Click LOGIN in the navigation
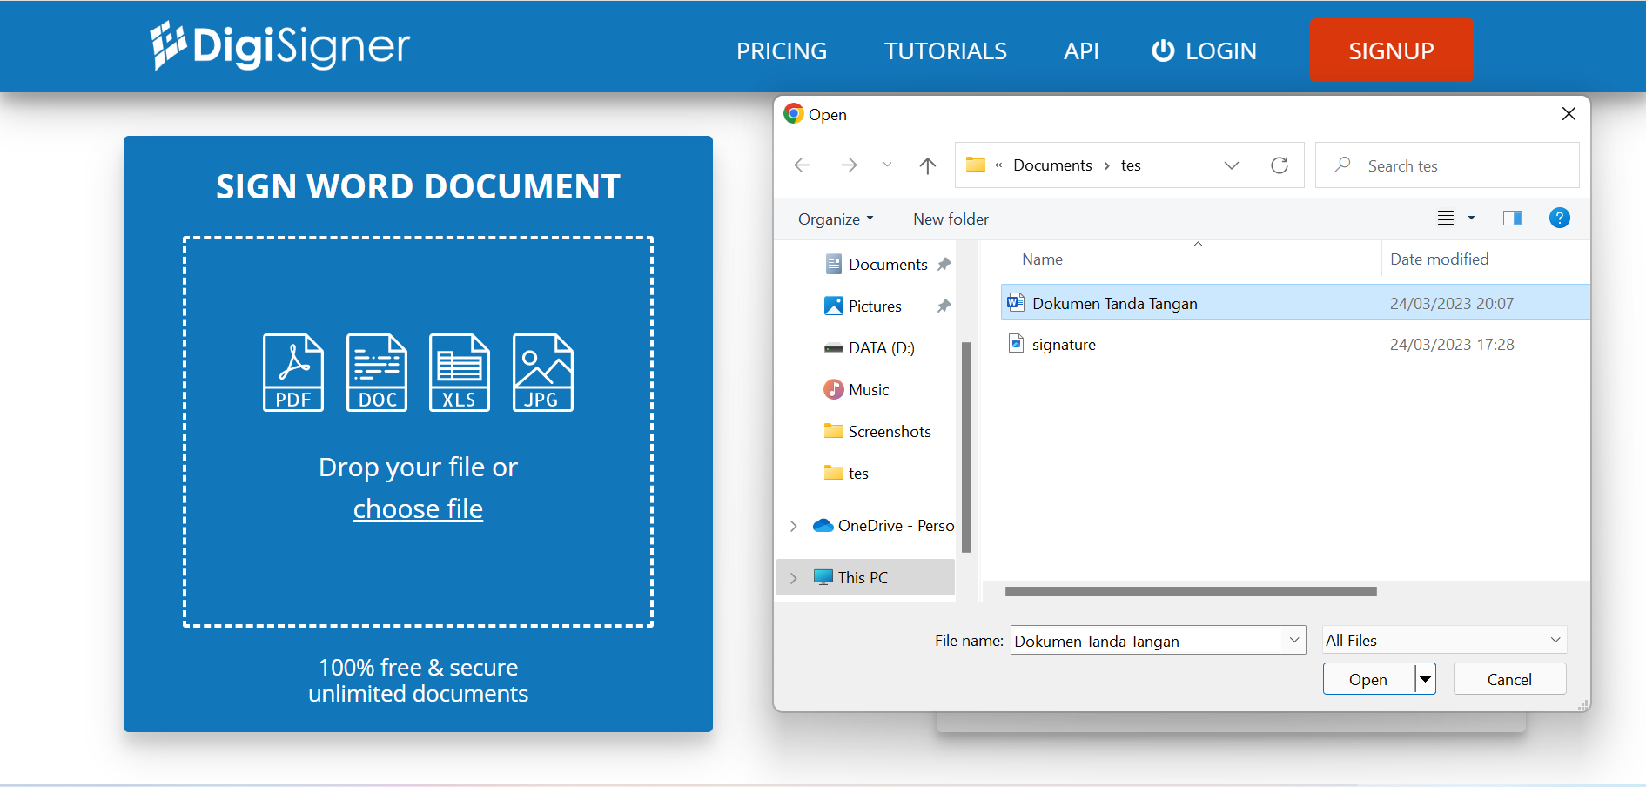Viewport: 1646px width, 787px height. (x=1204, y=51)
